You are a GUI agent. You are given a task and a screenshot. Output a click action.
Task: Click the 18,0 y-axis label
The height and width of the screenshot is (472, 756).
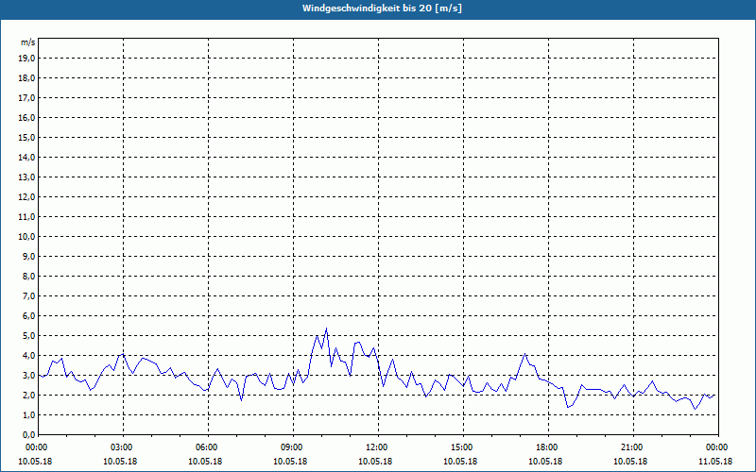[x=26, y=78]
